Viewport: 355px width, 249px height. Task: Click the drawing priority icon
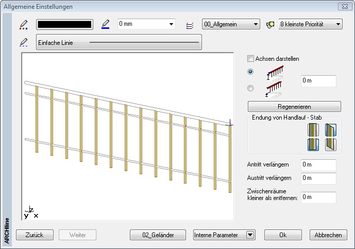click(x=270, y=25)
